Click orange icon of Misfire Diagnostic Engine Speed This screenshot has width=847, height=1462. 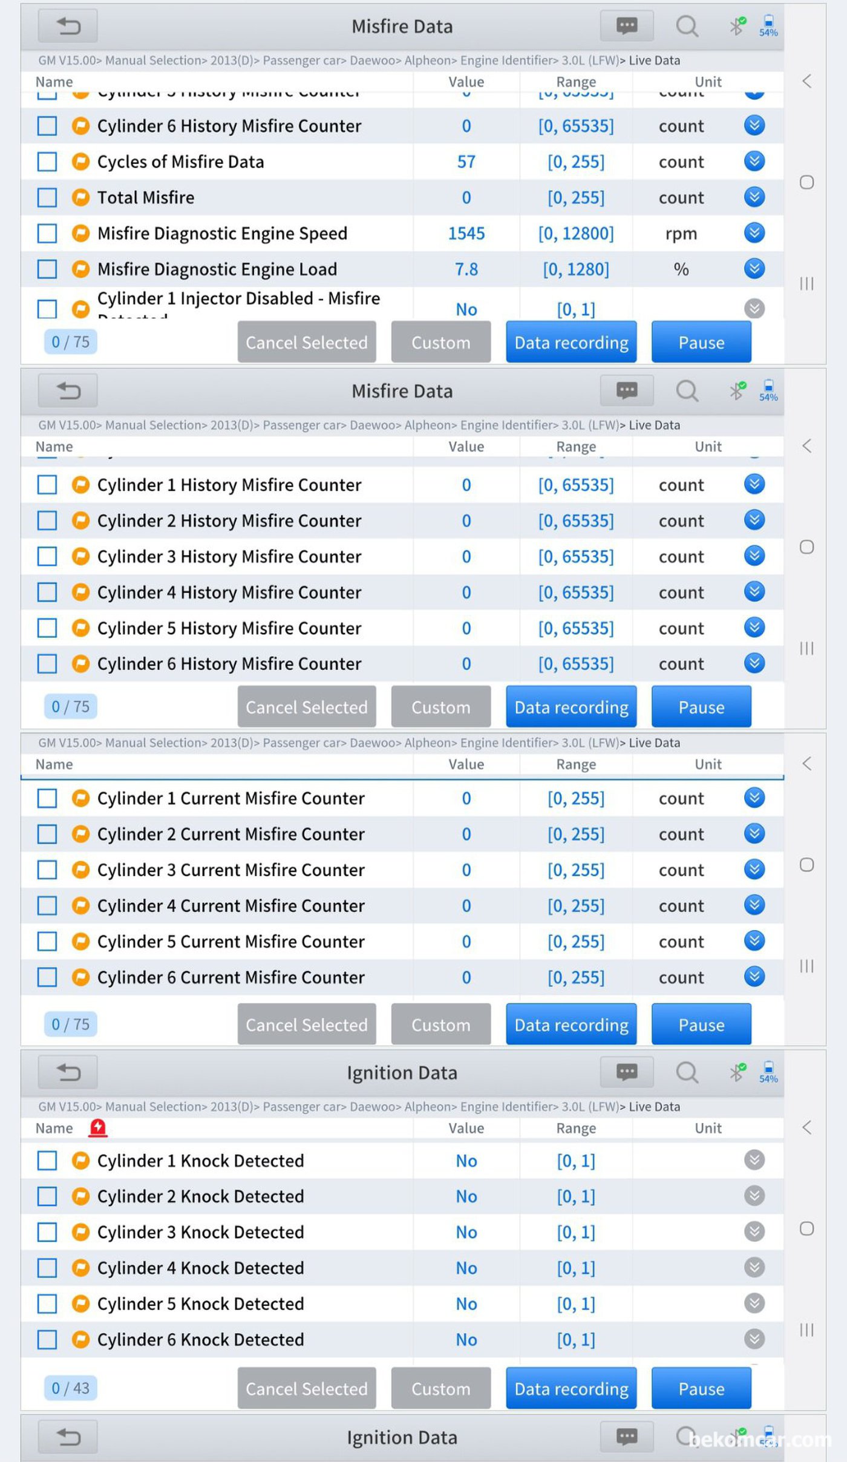80,233
